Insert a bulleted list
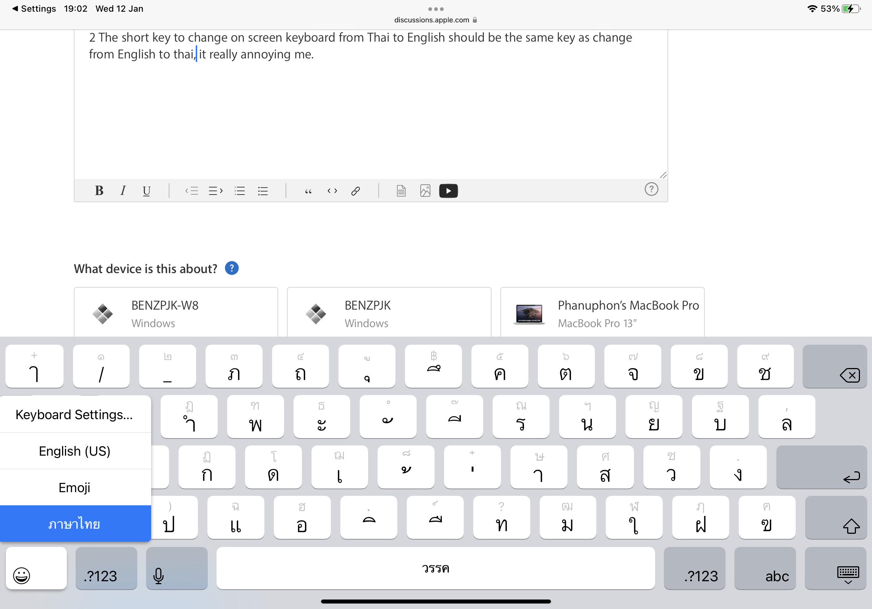The width and height of the screenshot is (872, 609). click(x=263, y=191)
